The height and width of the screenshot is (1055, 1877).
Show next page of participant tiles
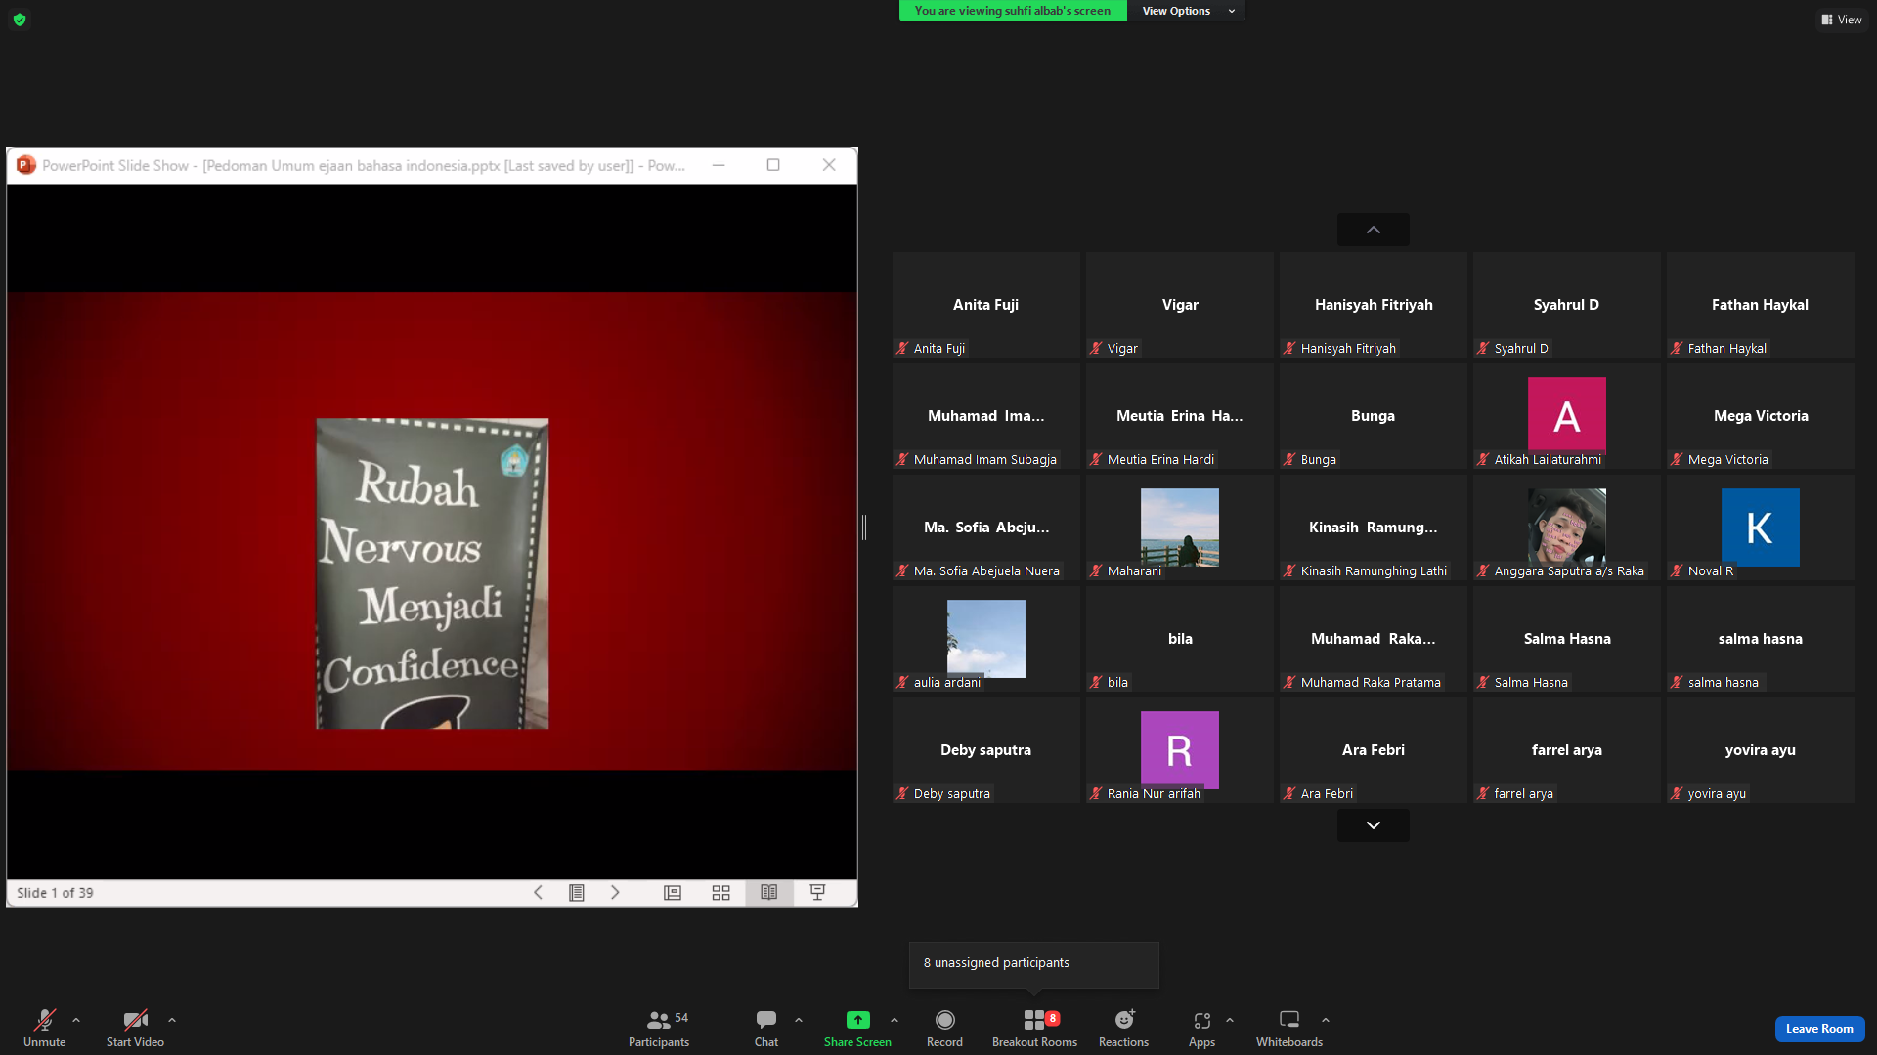[1374, 825]
